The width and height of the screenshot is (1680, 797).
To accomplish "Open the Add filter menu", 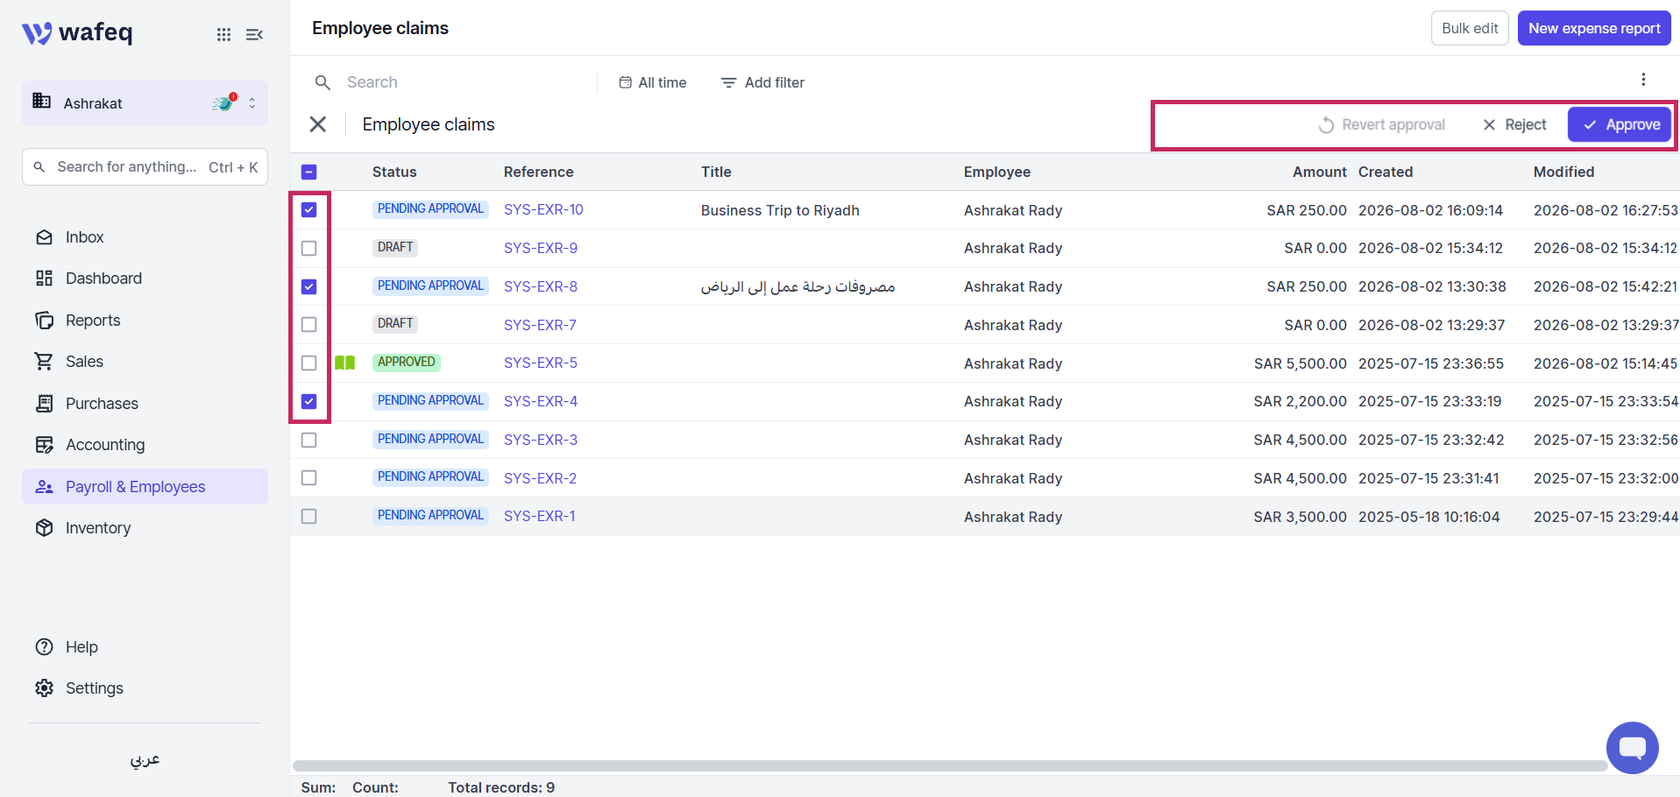I will [x=762, y=82].
